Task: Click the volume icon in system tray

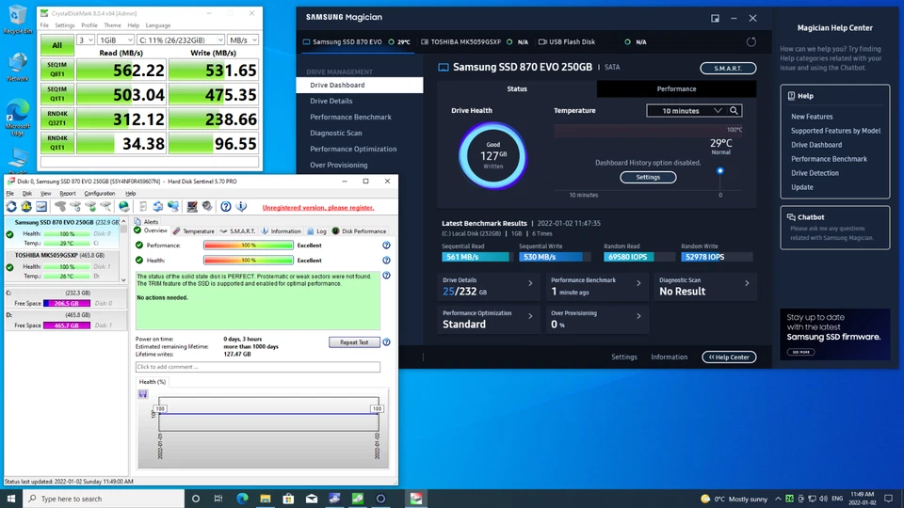Action: click(823, 499)
